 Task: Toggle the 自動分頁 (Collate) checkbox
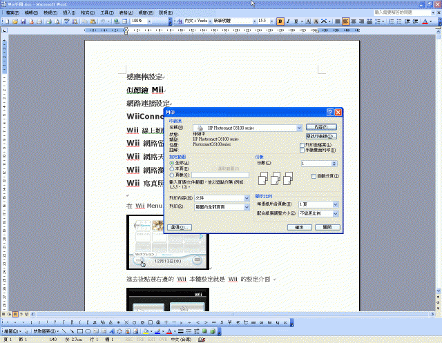314,176
